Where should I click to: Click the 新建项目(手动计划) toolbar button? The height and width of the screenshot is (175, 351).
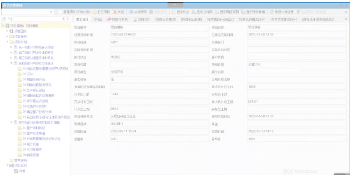click(74, 12)
